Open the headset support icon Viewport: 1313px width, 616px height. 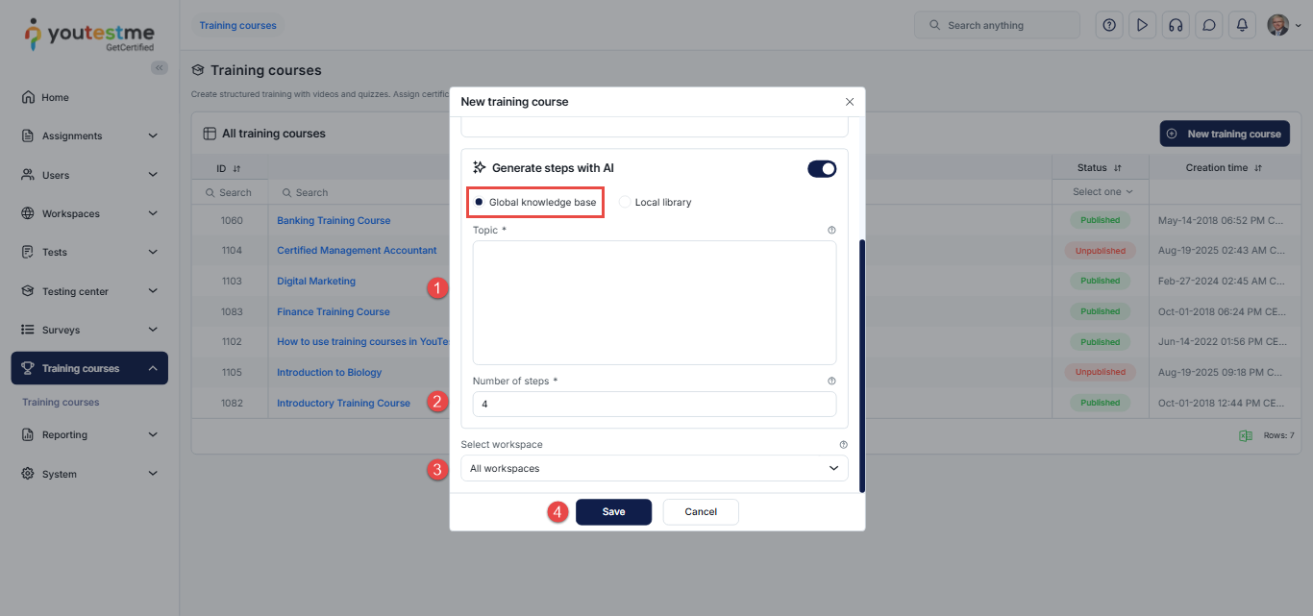click(x=1175, y=26)
